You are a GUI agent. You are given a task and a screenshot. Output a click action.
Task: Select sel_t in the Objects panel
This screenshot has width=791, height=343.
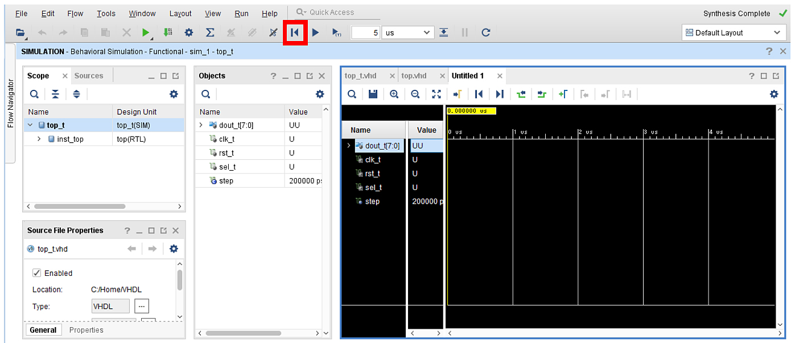click(226, 167)
